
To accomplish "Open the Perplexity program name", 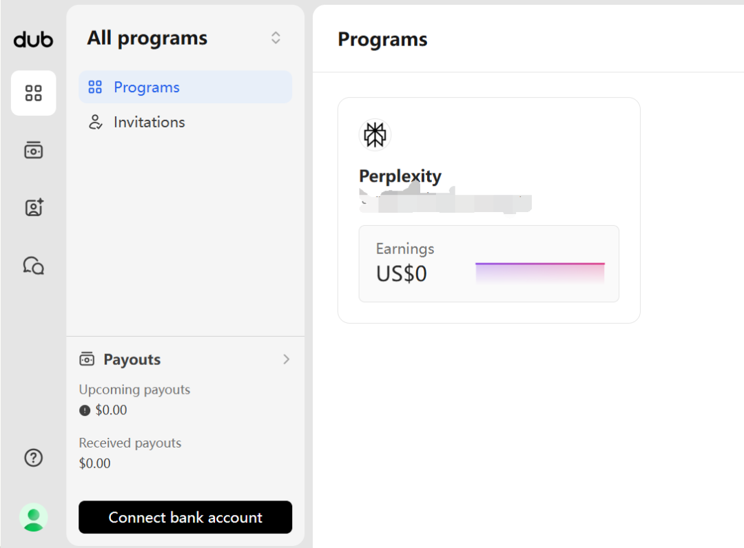I will click(x=400, y=176).
